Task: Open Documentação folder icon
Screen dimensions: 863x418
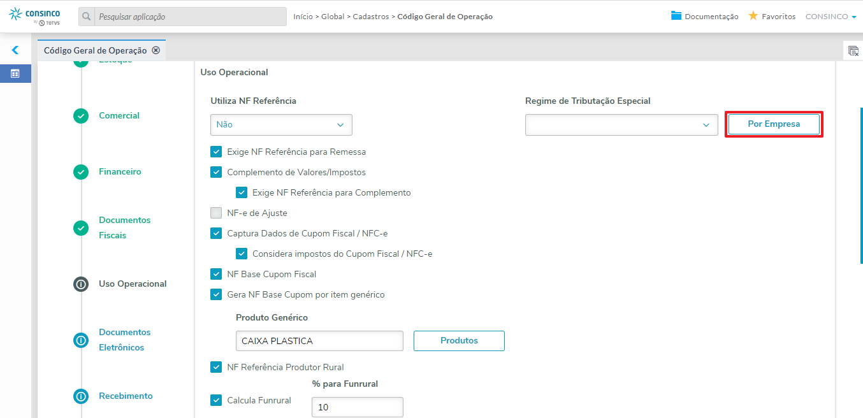Action: [676, 16]
